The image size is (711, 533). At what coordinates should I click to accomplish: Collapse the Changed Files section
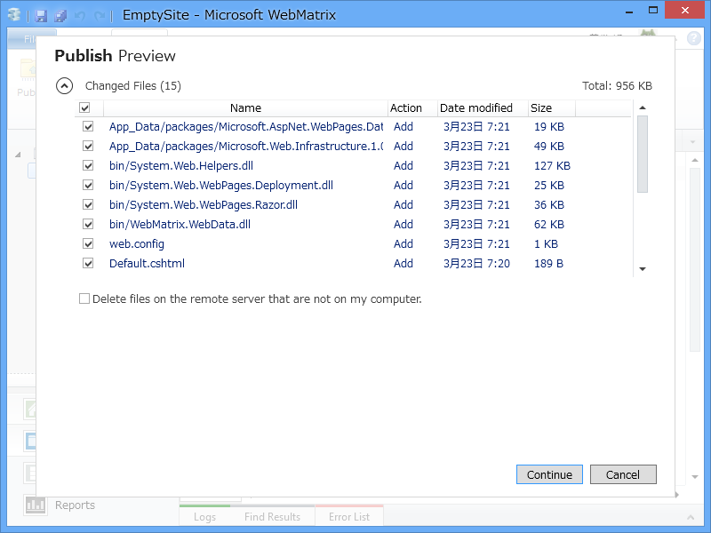tap(64, 85)
